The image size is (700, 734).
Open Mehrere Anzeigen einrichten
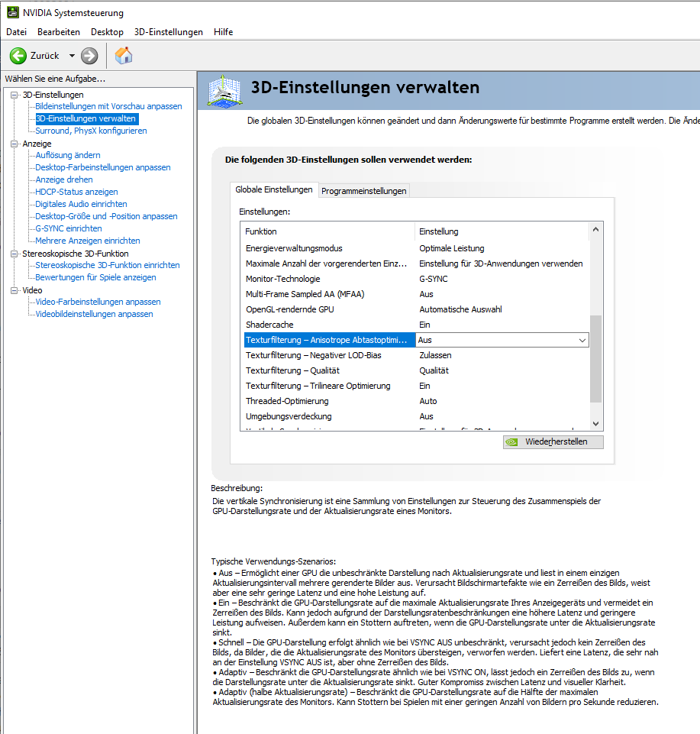[x=88, y=240]
